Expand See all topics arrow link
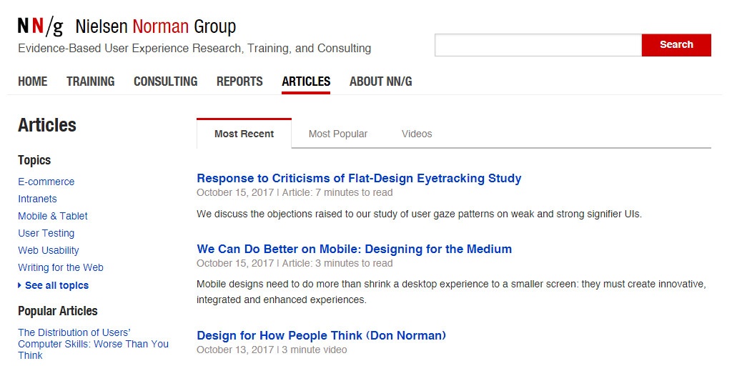 (x=54, y=285)
